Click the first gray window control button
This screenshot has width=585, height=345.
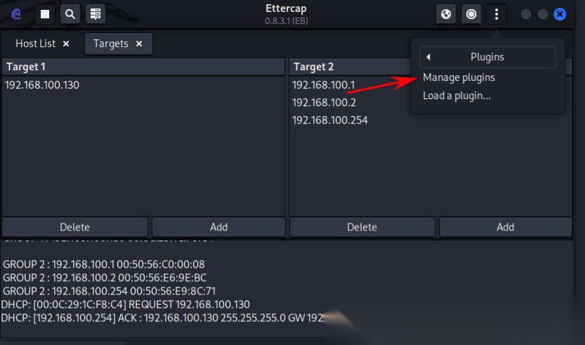[x=526, y=14]
